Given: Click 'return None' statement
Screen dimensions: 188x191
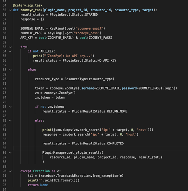Looking at the screenshot, I should tap(38, 185).
